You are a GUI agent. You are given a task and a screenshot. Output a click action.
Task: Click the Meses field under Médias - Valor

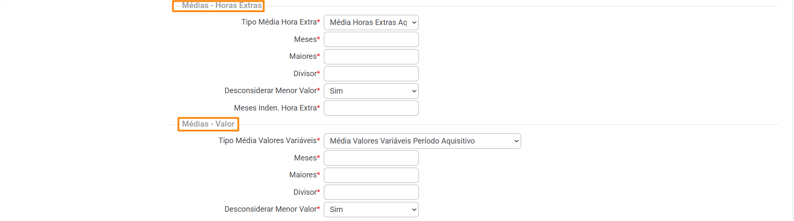tap(371, 158)
